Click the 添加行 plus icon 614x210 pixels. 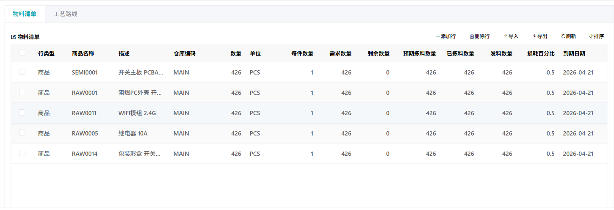tap(438, 36)
